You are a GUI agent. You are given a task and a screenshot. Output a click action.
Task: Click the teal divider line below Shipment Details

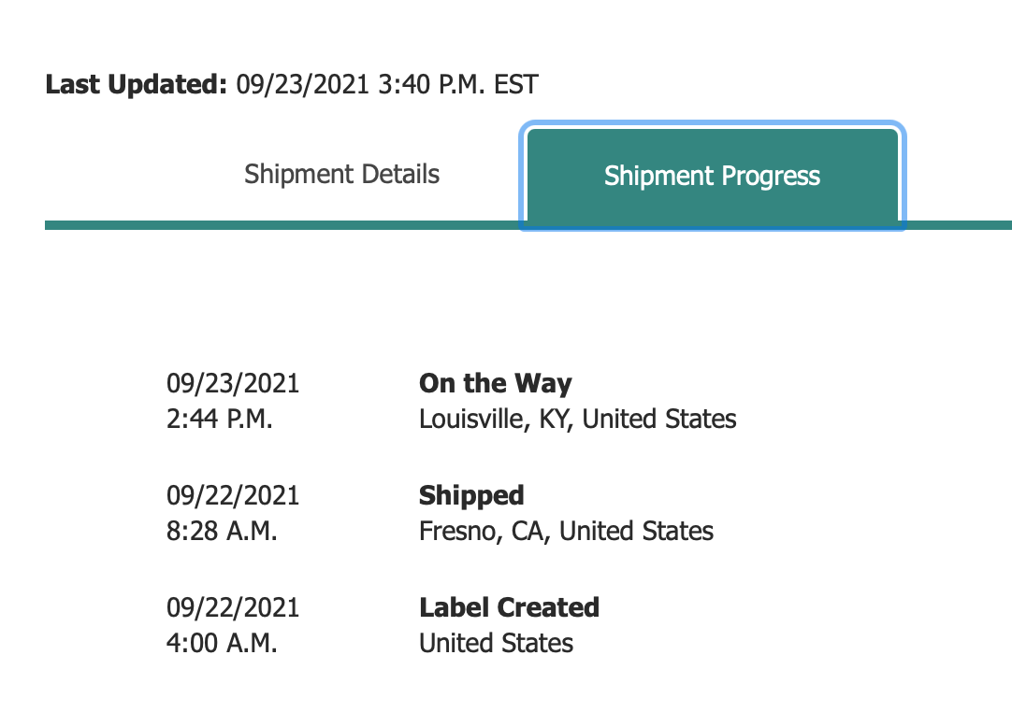click(x=281, y=225)
